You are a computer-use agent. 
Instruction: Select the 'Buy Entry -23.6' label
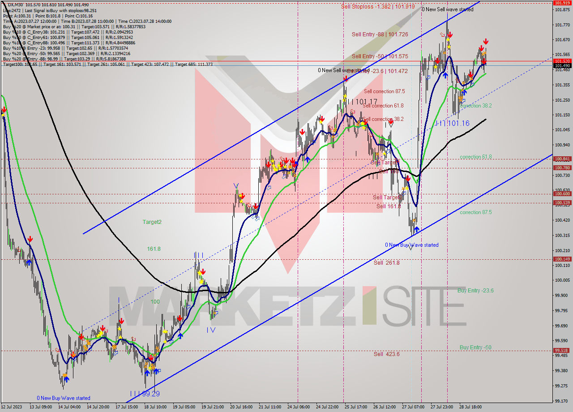point(475,291)
